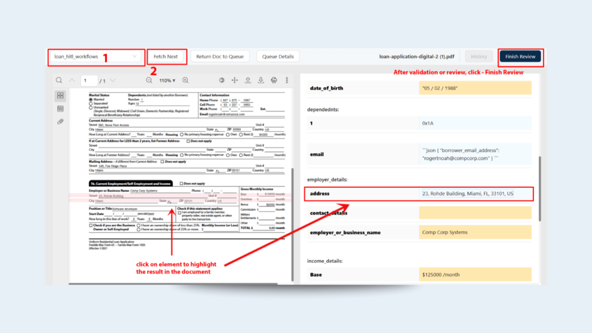Image resolution: width=592 pixels, height=333 pixels.
Task: Zoom out the document with minus icon
Action: (x=149, y=80)
